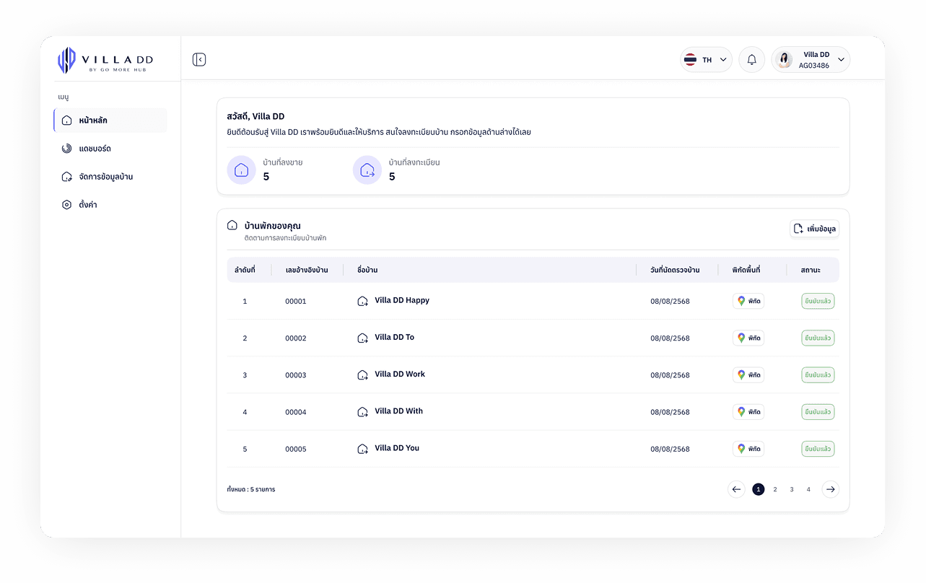Go to page 4 in pagination
The width and height of the screenshot is (926, 583).
point(808,489)
